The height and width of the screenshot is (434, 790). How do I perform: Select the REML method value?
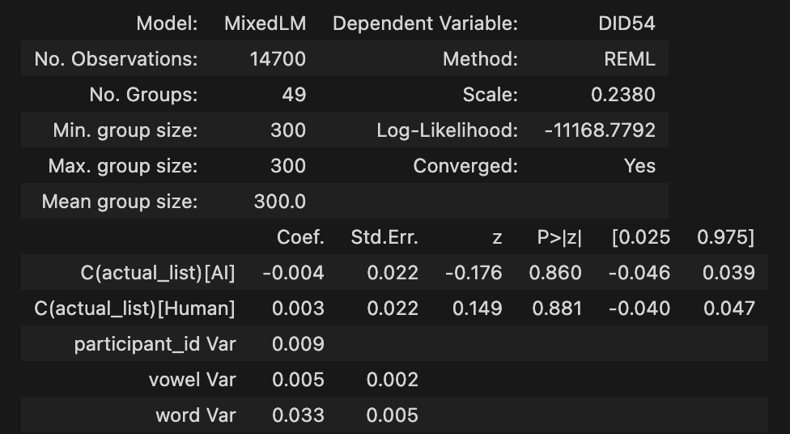630,59
